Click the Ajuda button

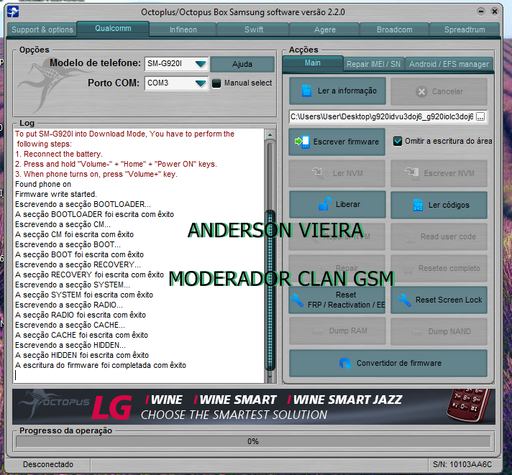click(x=242, y=64)
